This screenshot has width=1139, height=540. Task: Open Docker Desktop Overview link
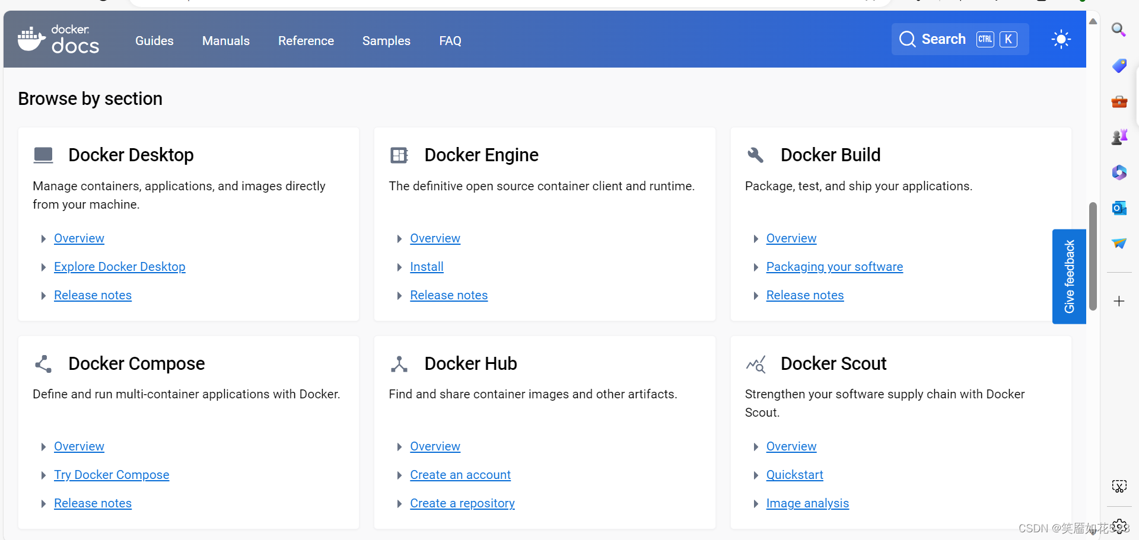[x=79, y=238]
